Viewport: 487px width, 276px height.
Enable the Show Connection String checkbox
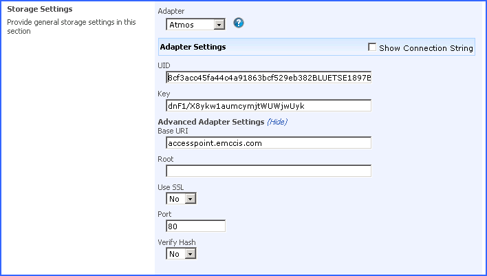[x=373, y=47]
